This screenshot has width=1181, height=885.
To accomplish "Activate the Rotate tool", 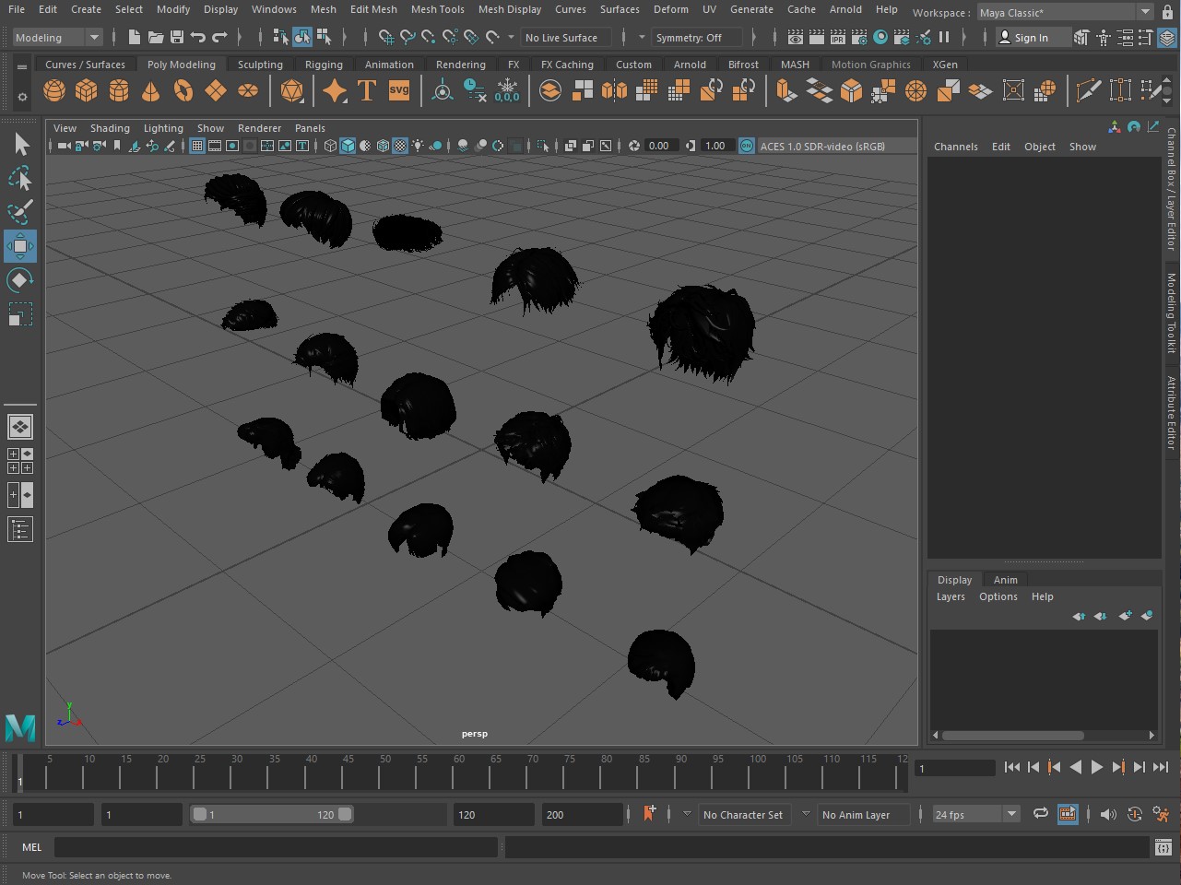I will pyautogui.click(x=20, y=280).
